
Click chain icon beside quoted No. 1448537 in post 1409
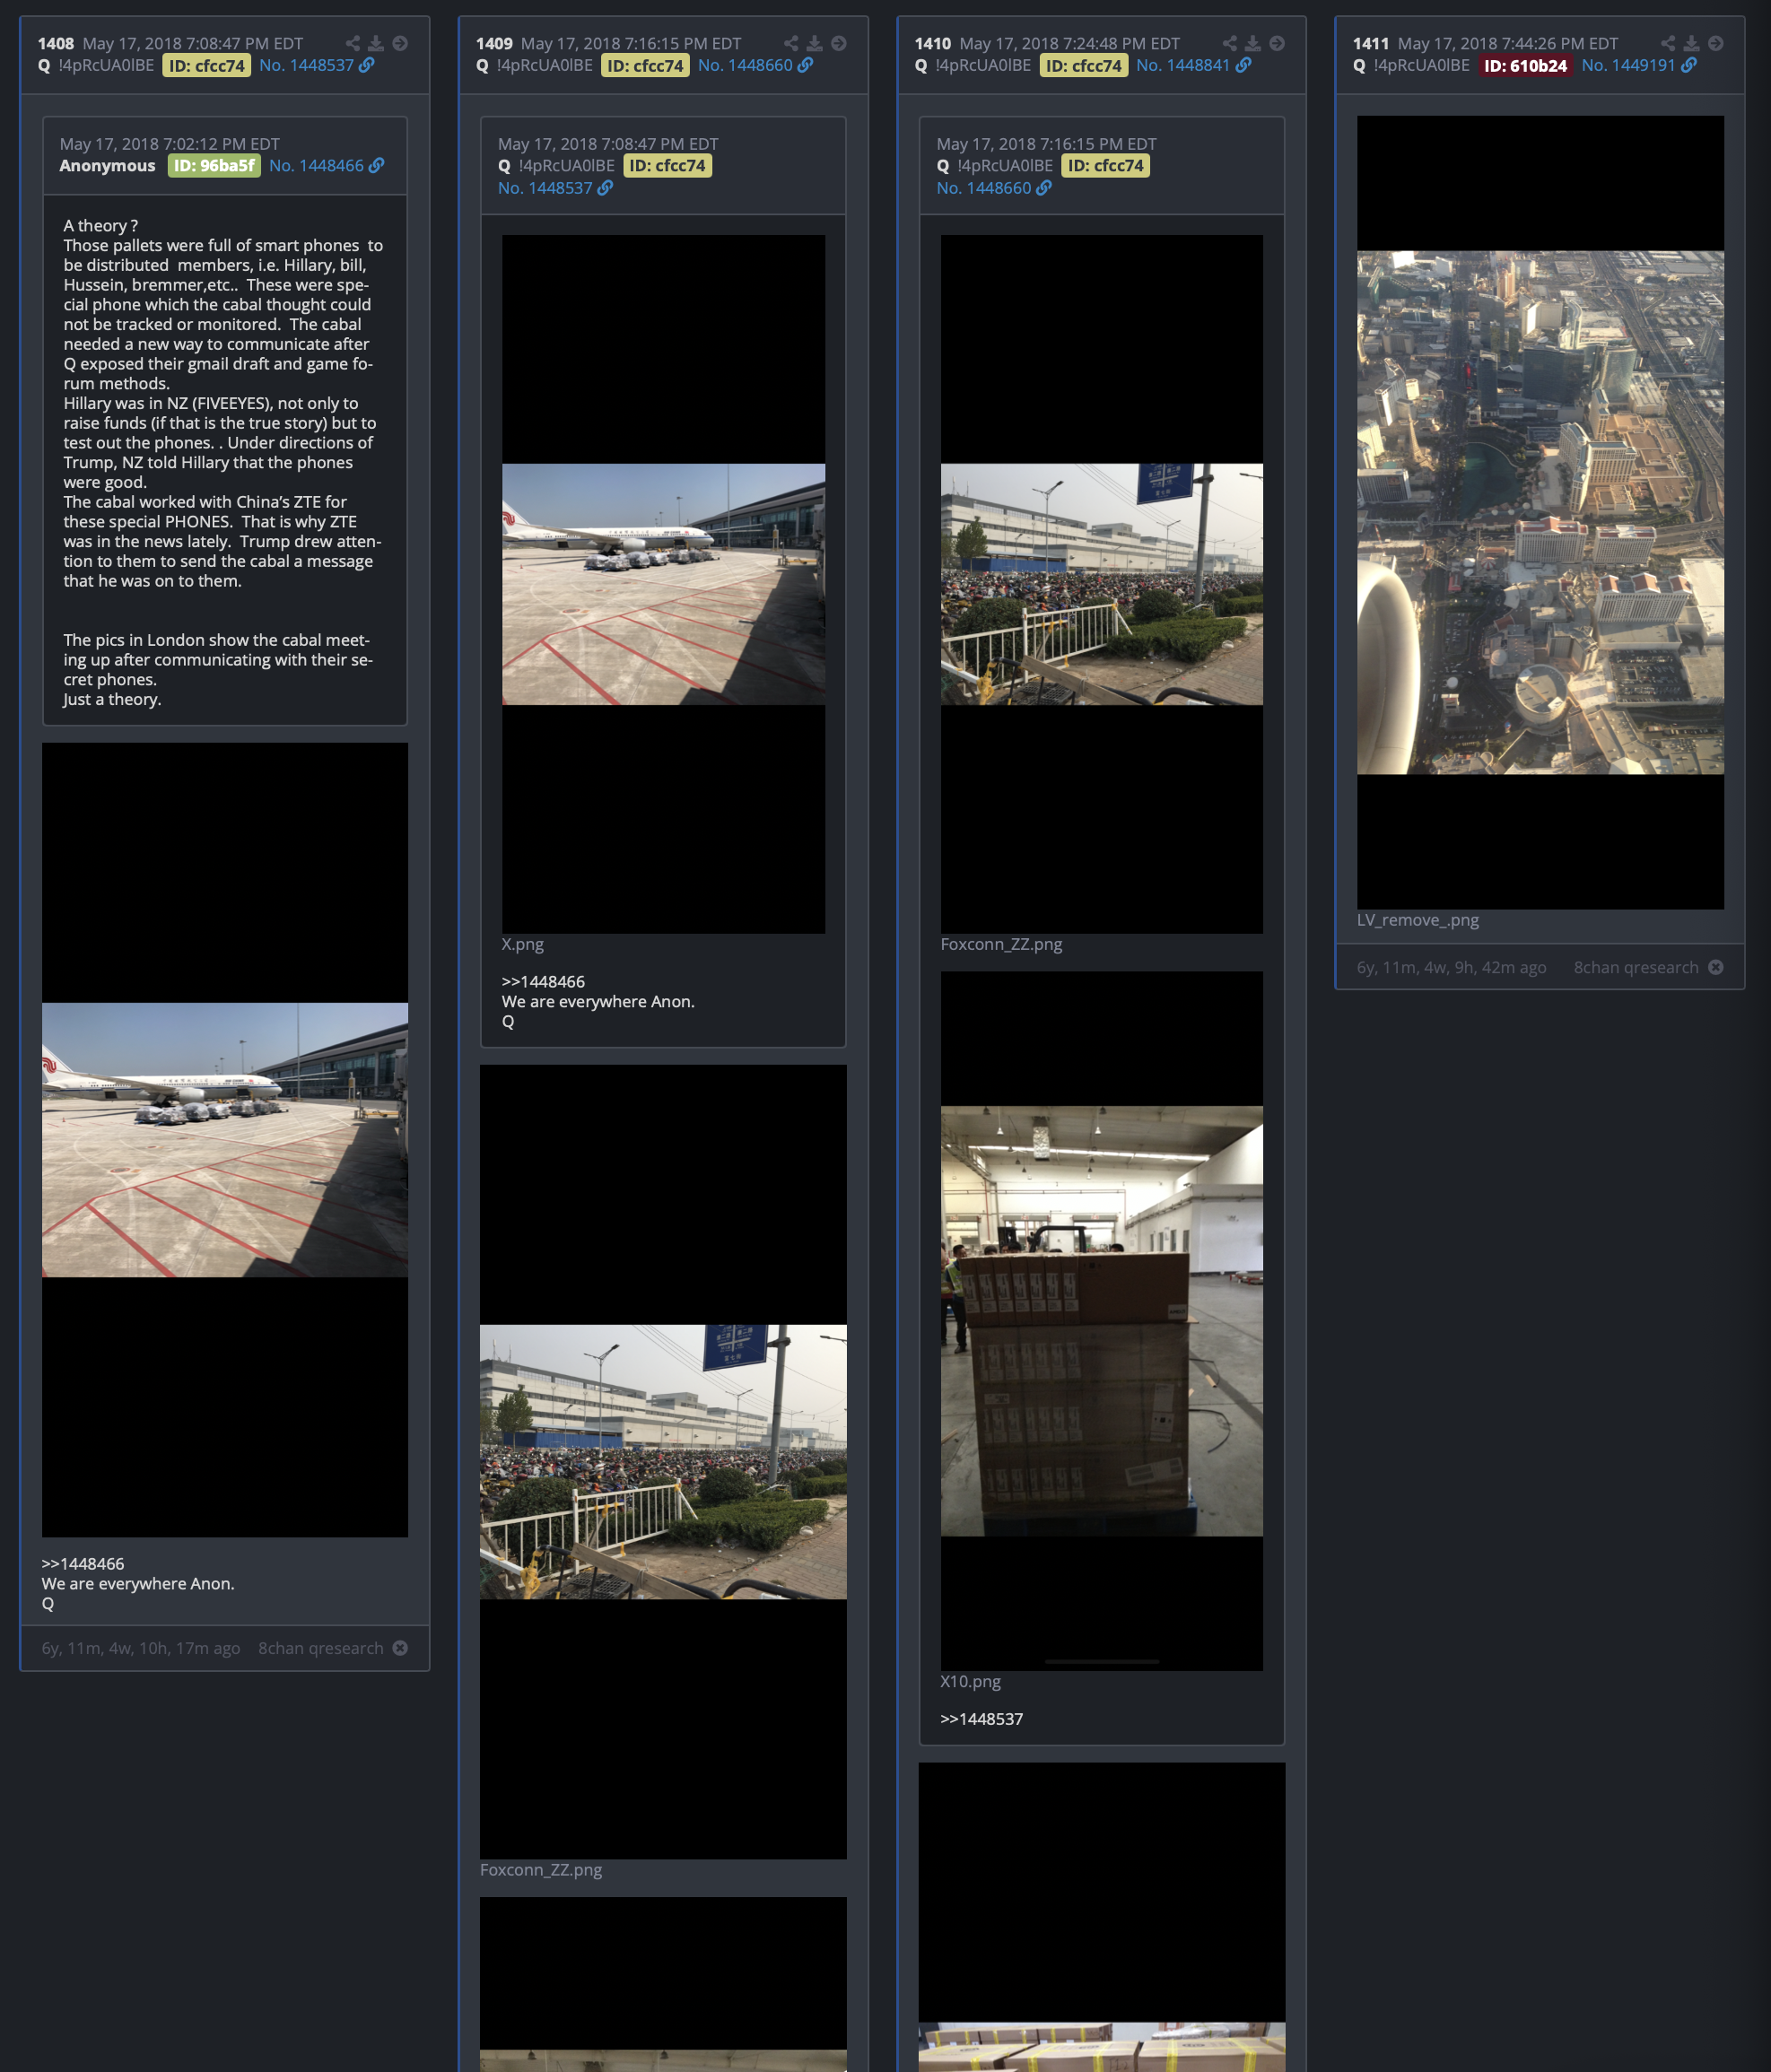pyautogui.click(x=605, y=188)
